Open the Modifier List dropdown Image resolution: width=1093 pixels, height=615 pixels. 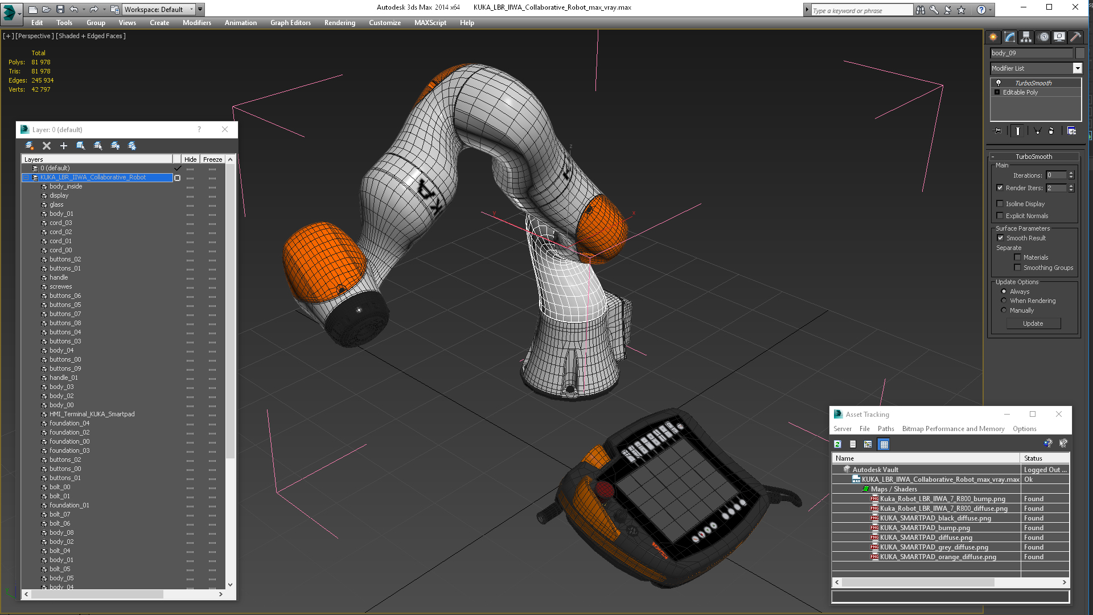(x=1077, y=68)
